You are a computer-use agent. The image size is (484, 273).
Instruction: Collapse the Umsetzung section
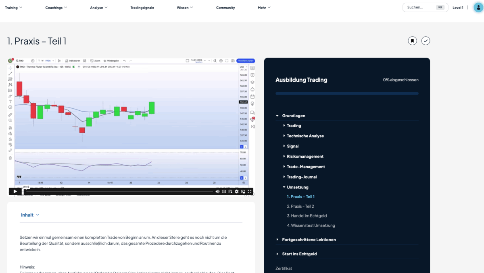tap(298, 187)
